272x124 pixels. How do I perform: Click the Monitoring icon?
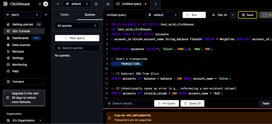pos(8,65)
